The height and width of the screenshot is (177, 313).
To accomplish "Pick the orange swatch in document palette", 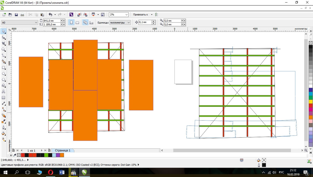I will coord(62,155).
